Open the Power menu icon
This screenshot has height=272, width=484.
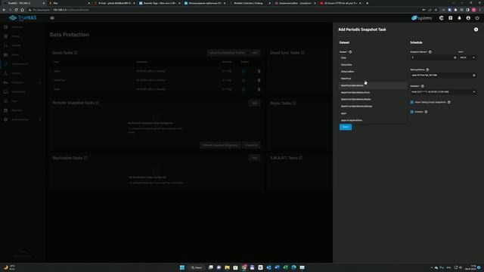click(x=477, y=18)
